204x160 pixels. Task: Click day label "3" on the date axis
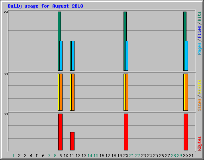(x=25, y=156)
